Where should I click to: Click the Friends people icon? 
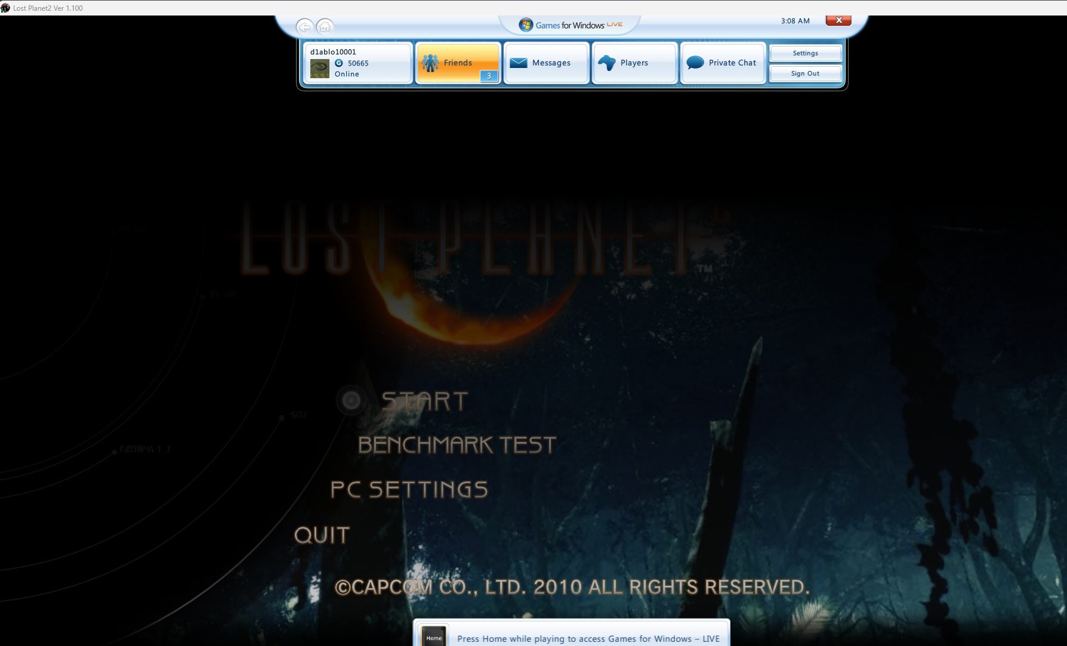point(430,63)
